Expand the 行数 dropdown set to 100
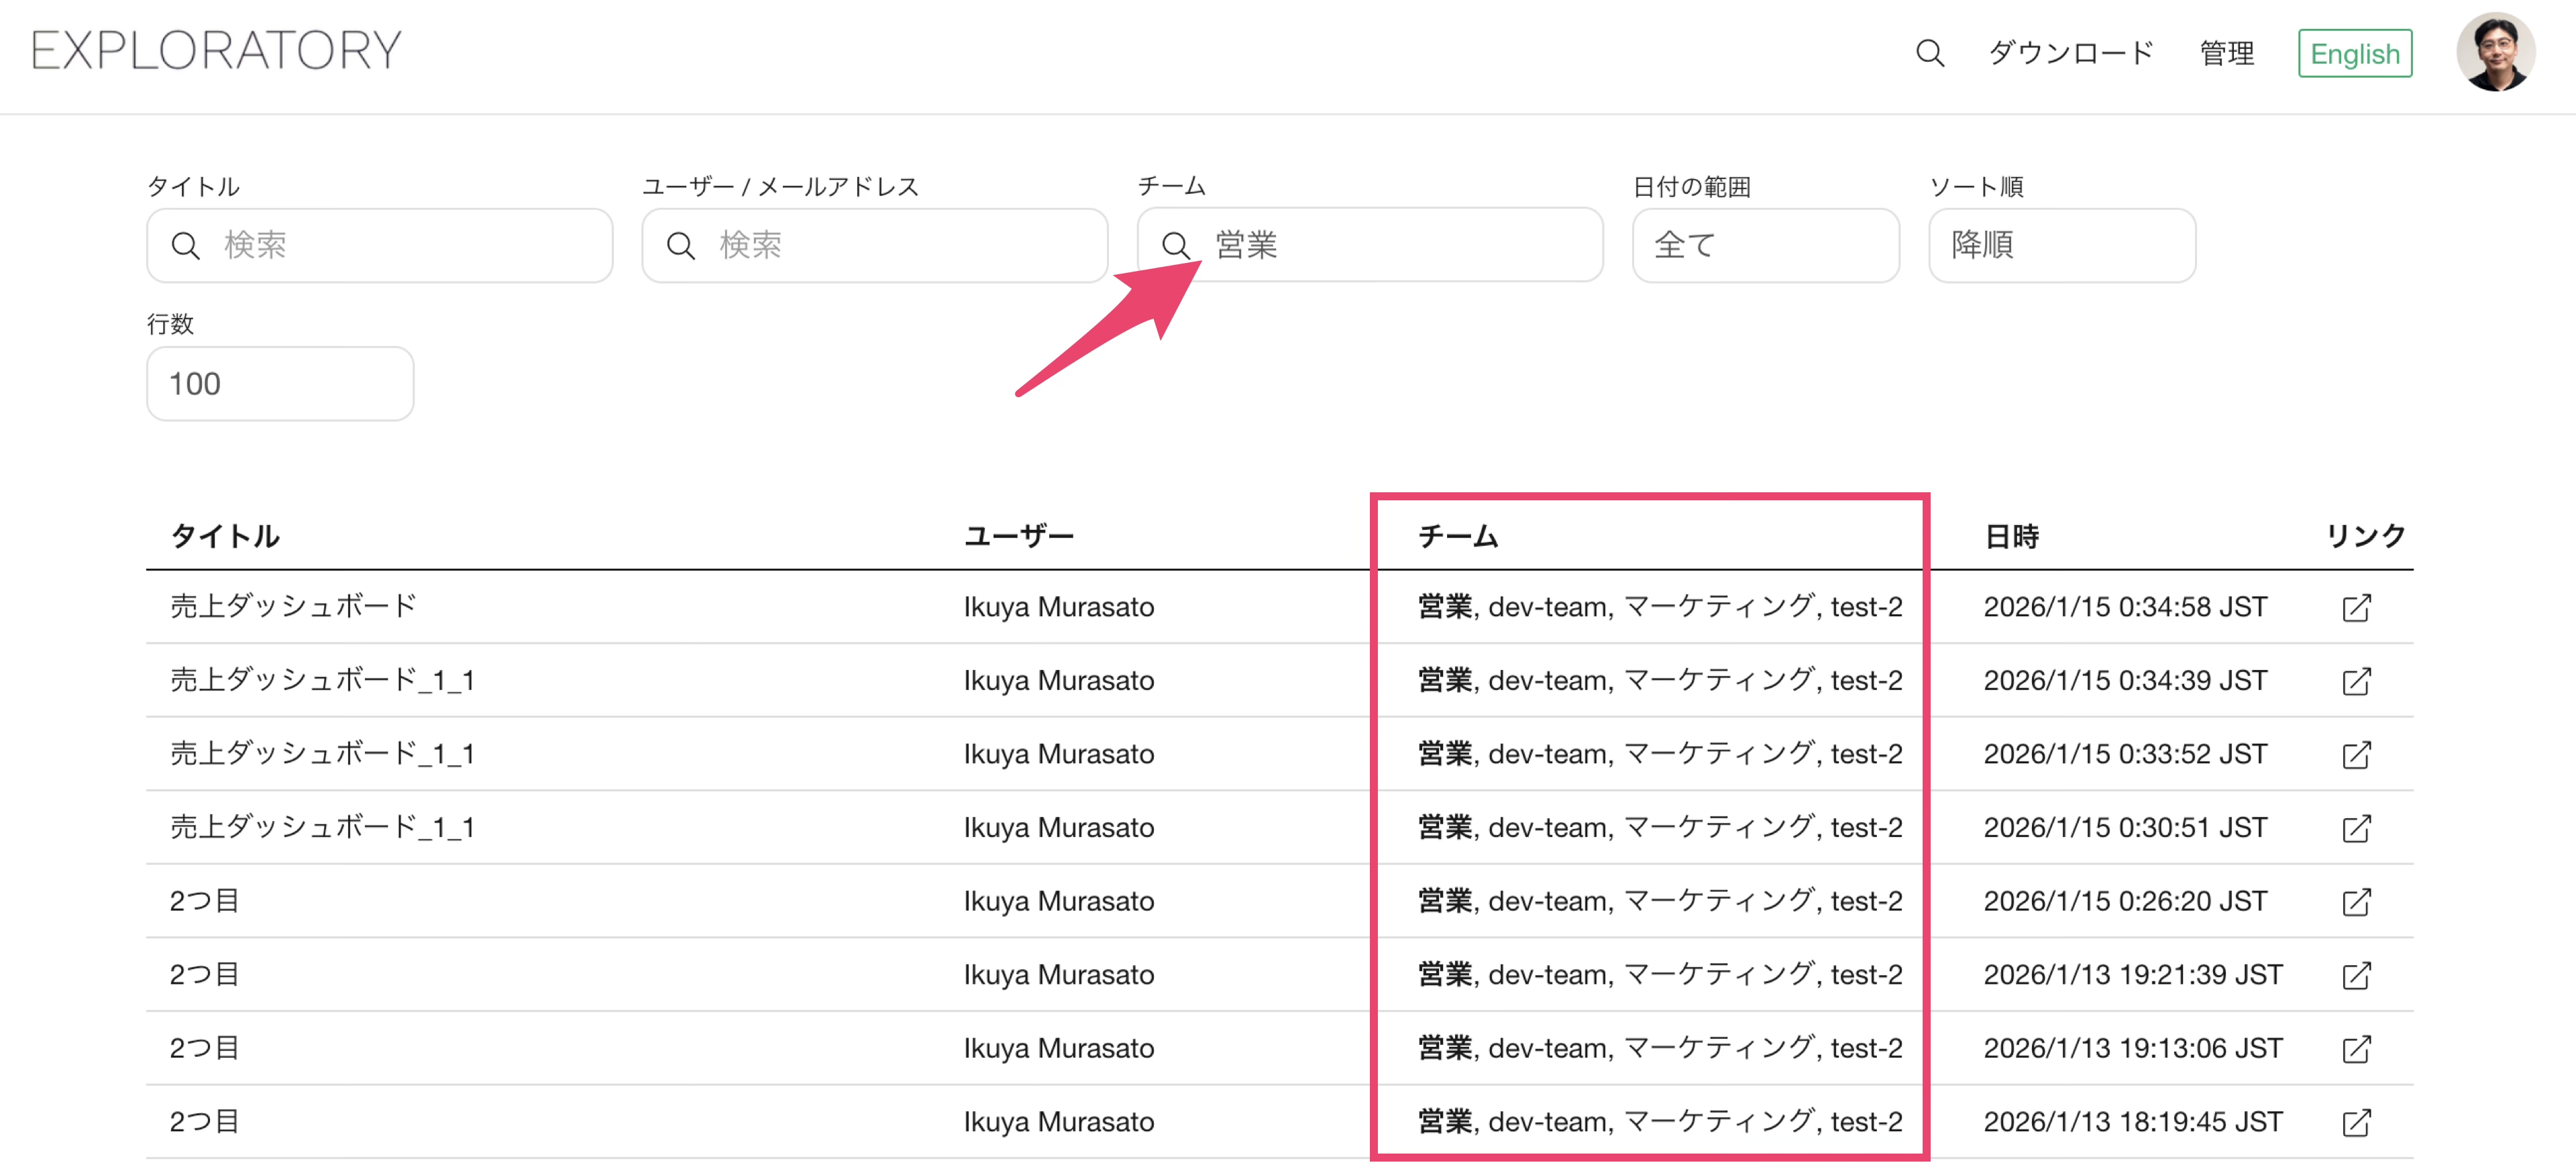The image size is (2576, 1175). pos(279,384)
